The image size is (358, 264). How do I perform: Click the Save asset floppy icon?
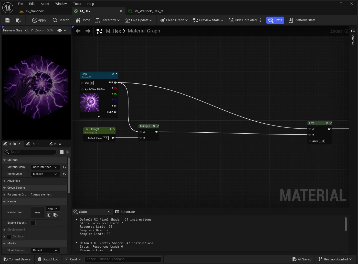coord(7,20)
